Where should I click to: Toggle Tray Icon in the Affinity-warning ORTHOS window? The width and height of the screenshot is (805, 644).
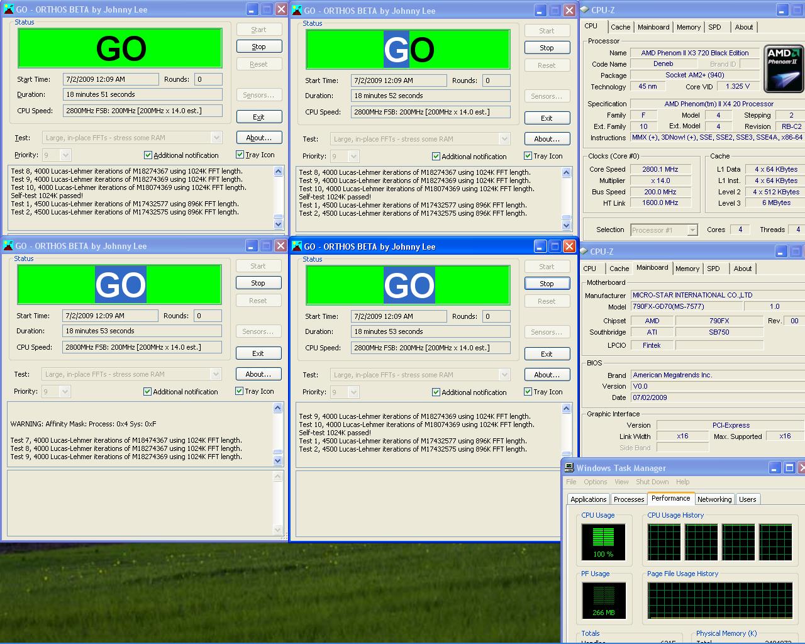pos(255,391)
